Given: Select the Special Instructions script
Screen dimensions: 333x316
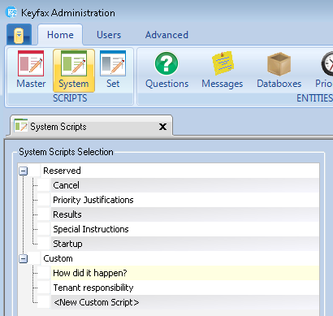Looking at the screenshot, I should coord(185,229).
